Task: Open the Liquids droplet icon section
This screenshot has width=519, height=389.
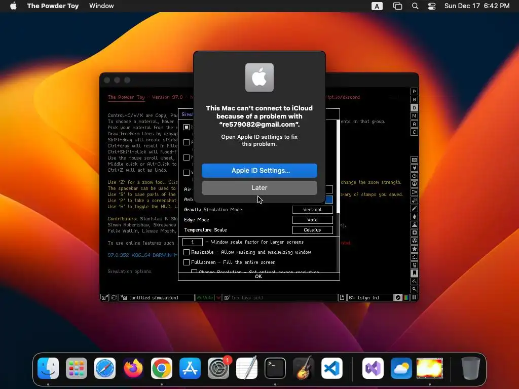Action: click(414, 217)
